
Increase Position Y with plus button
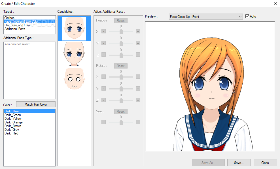point(138,43)
